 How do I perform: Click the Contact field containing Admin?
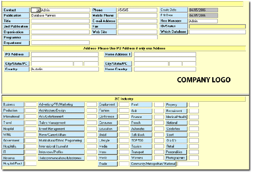tap(65, 10)
